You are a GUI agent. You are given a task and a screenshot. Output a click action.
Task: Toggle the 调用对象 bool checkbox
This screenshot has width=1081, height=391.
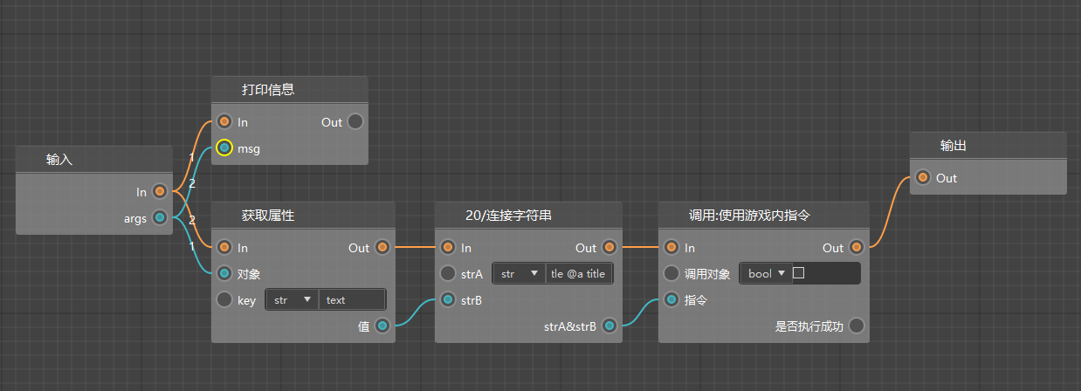click(798, 273)
